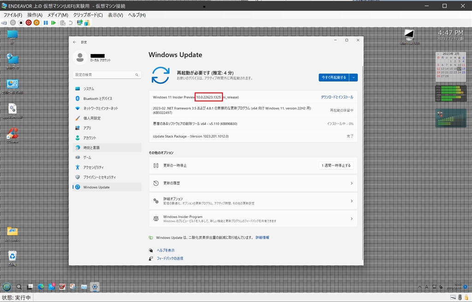This screenshot has height=302, width=472.
Task: Open ネットワークとインターネット settings
Action: (x=107, y=108)
